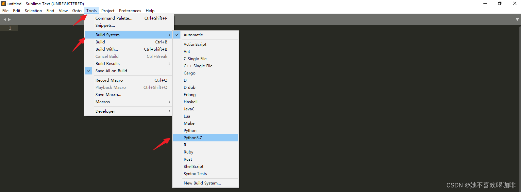Select Syntax Tests build system
Screen dimensions: 521x192
pos(206,173)
